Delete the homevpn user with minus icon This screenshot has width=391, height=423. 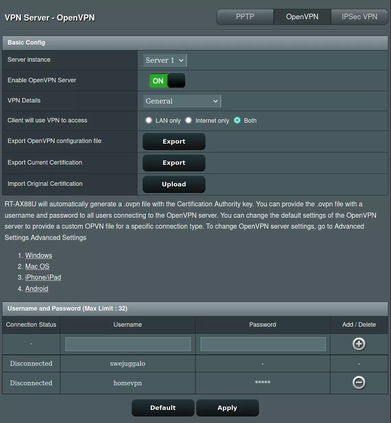coord(359,383)
